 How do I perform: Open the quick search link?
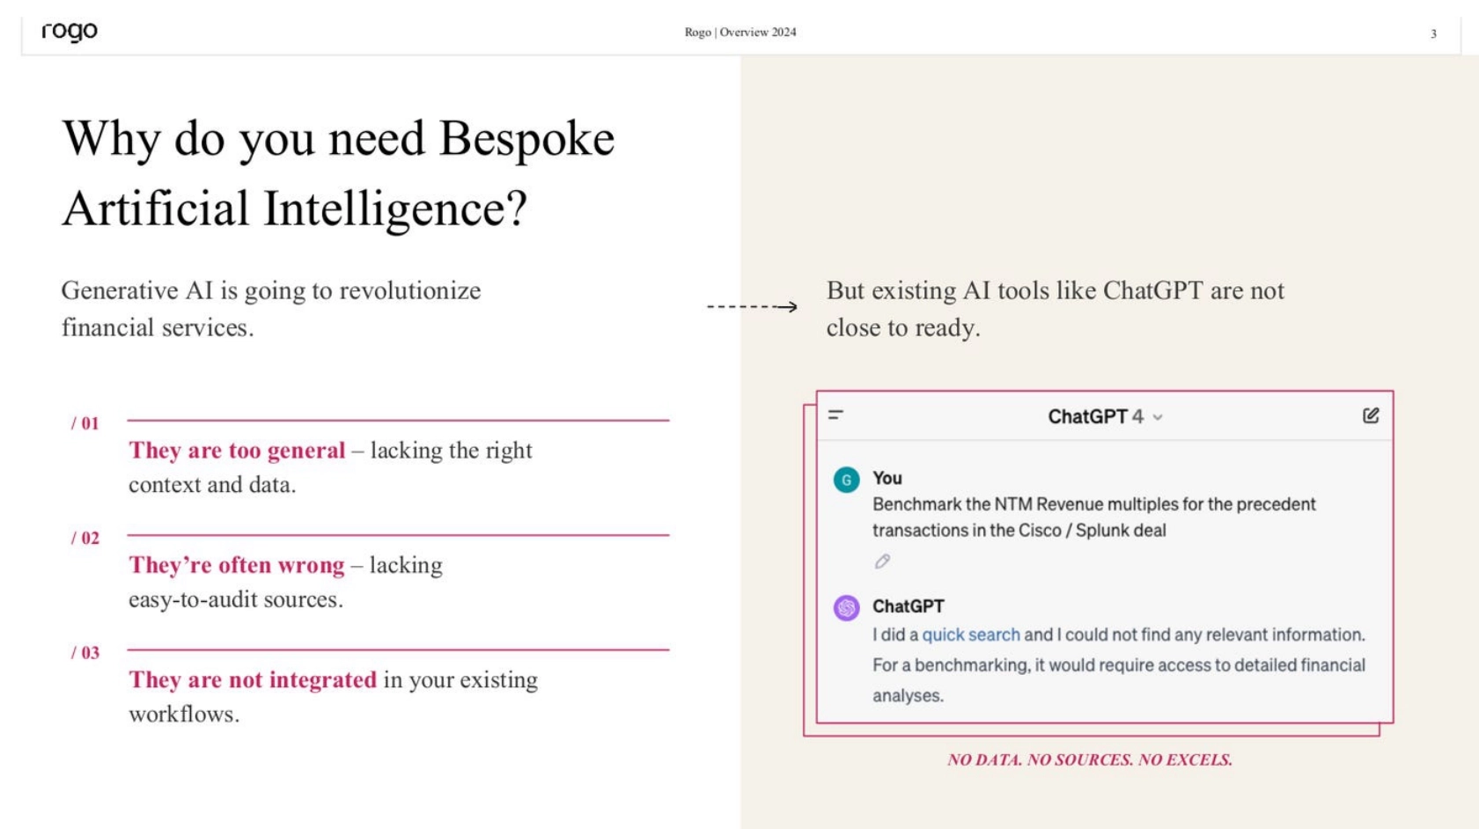pyautogui.click(x=970, y=635)
